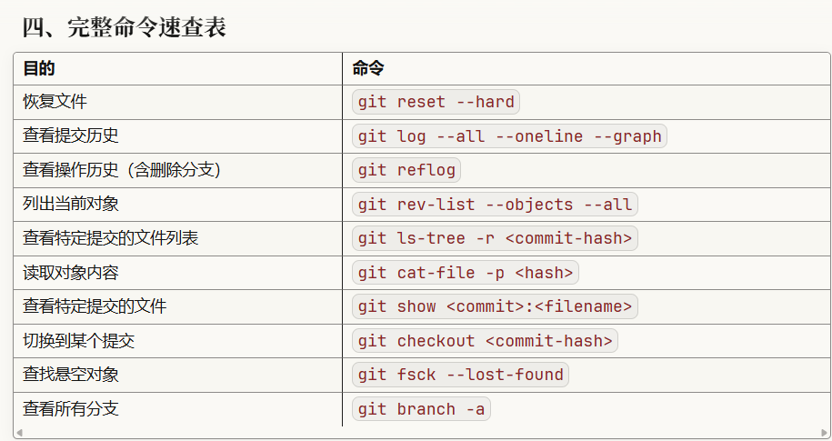This screenshot has height=441, width=832.
Task: Click the left arrow of the horizontal scrollbar
Action: 19,433
